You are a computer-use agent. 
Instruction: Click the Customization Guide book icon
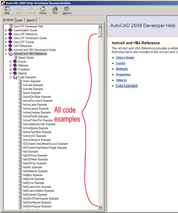click(x=10, y=30)
